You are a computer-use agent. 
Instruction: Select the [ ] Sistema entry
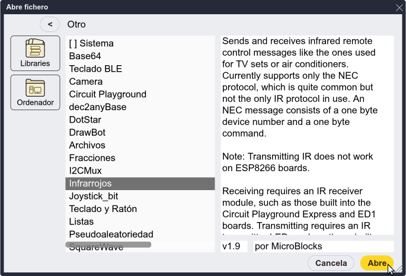(x=140, y=43)
